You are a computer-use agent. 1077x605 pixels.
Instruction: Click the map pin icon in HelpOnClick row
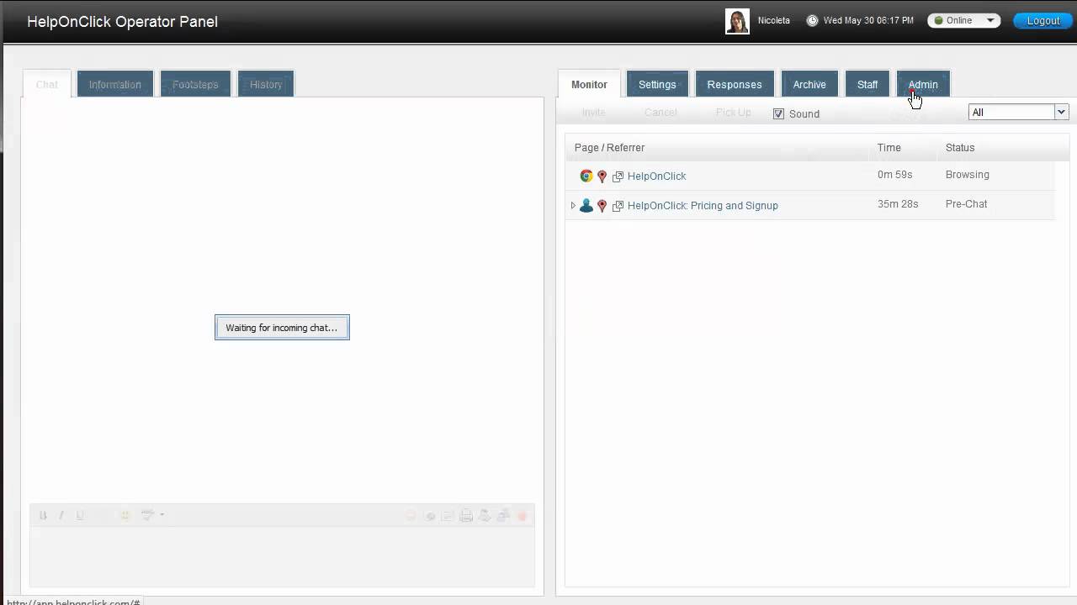click(602, 176)
